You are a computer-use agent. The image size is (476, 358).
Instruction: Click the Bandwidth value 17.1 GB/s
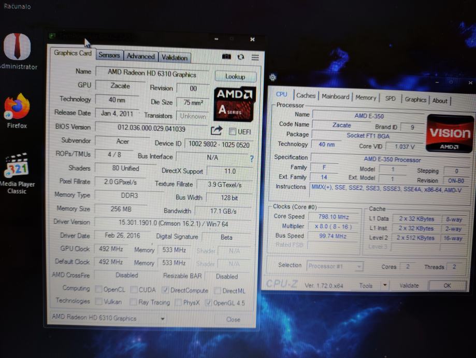[x=223, y=211]
